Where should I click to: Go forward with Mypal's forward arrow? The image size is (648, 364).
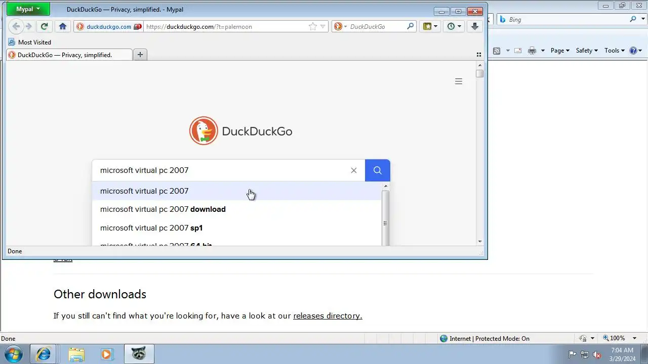[x=29, y=26]
